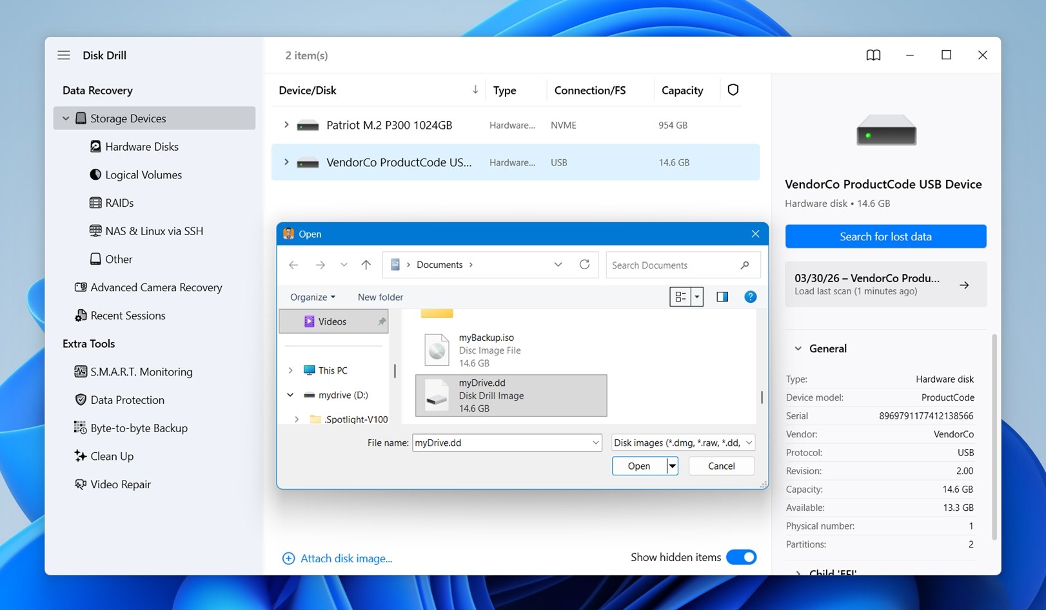Image resolution: width=1046 pixels, height=610 pixels.
Task: Collapse the General details section
Action: [x=798, y=348]
